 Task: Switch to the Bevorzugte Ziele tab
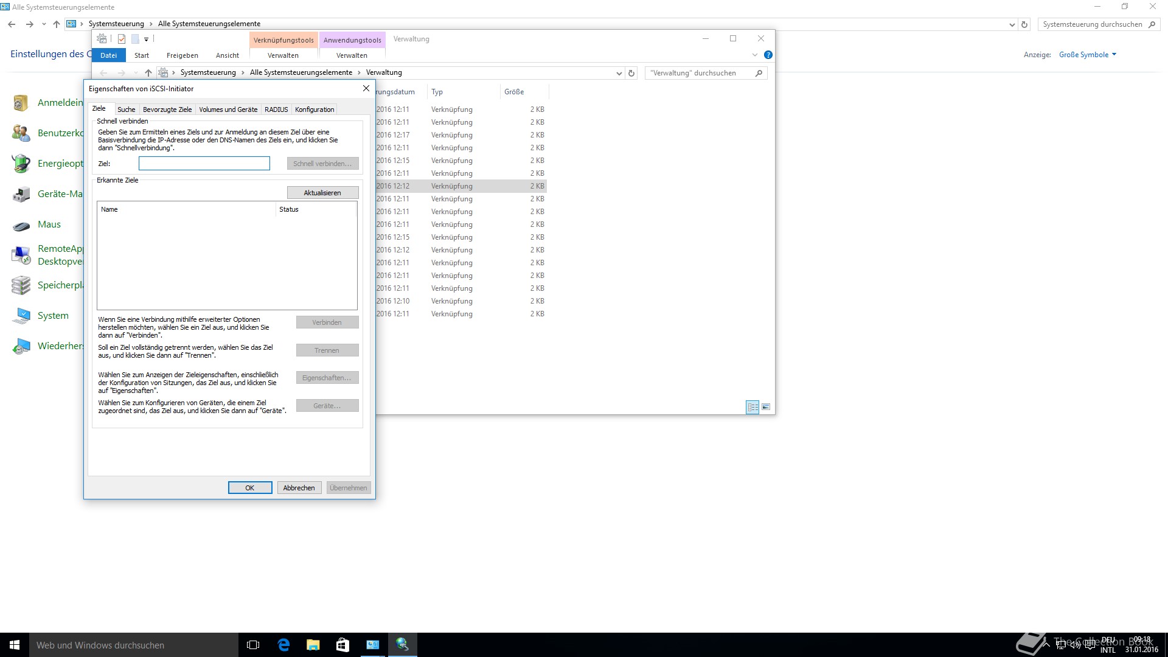coord(167,109)
